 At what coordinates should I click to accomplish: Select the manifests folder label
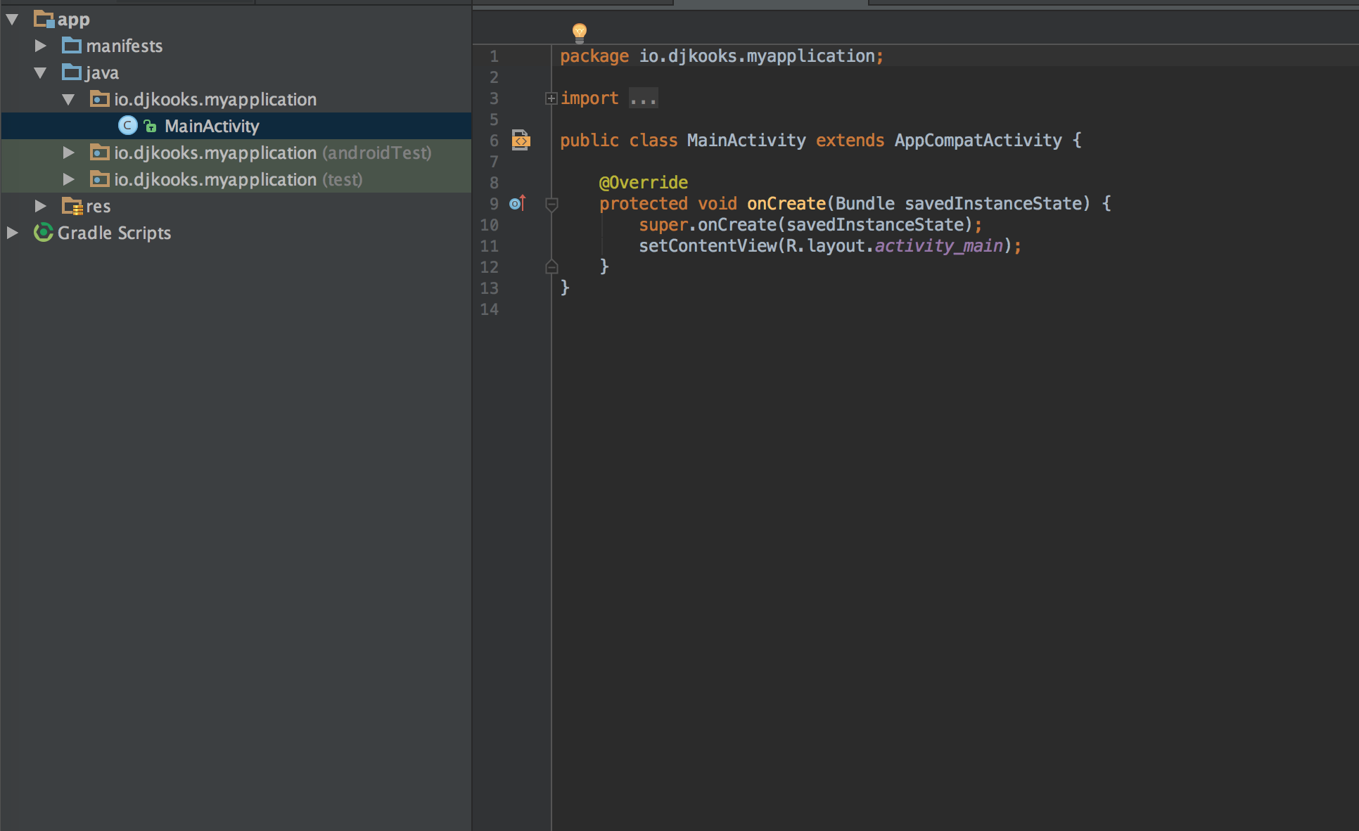125,46
